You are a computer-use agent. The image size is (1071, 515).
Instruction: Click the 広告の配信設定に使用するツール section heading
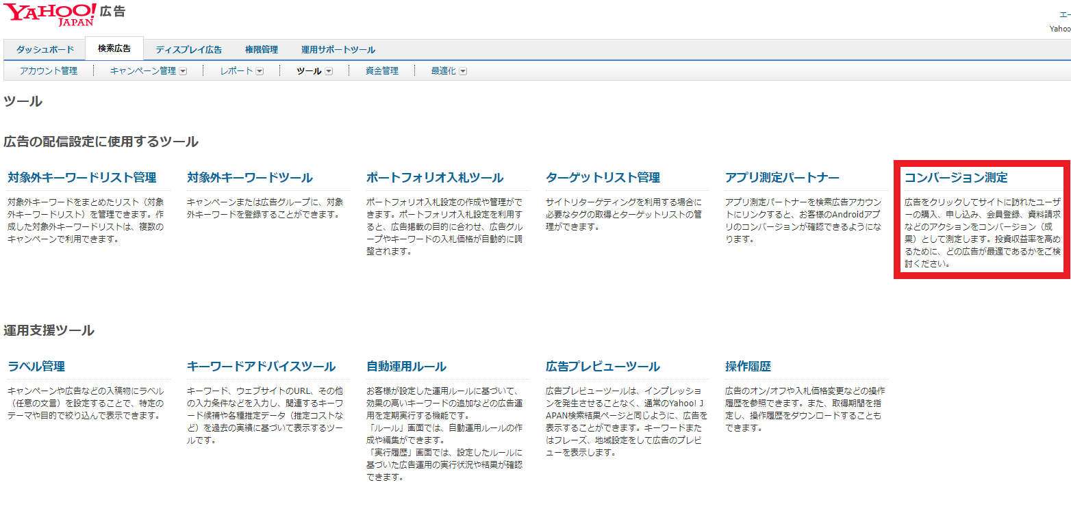click(x=101, y=142)
